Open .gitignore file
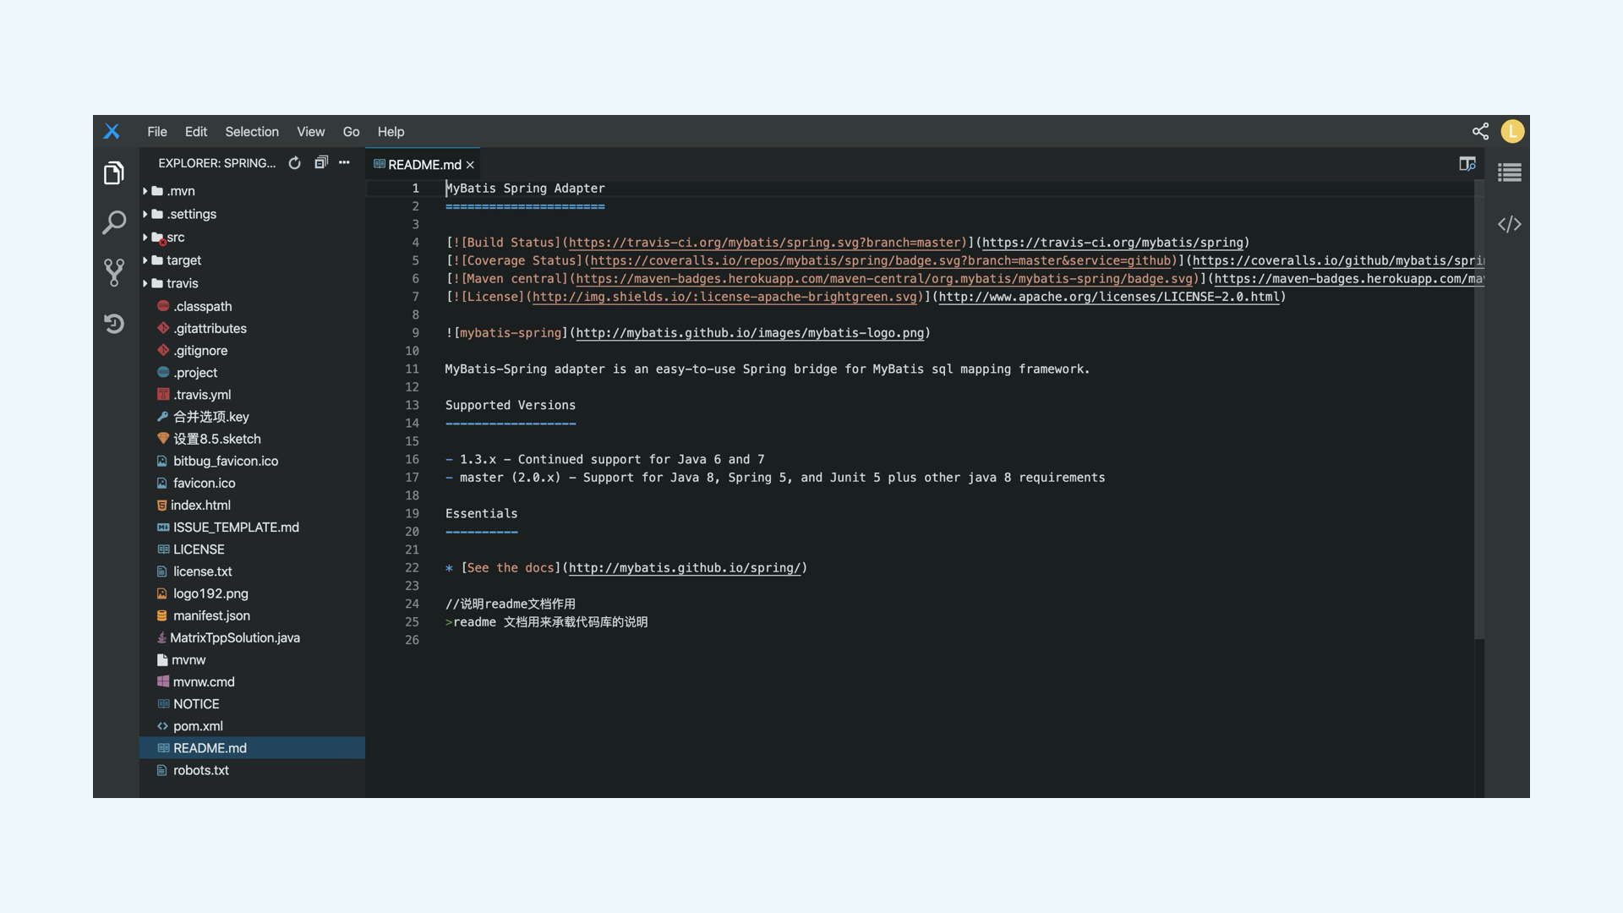The width and height of the screenshot is (1623, 913). [x=252, y=350]
